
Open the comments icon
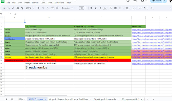135,1
